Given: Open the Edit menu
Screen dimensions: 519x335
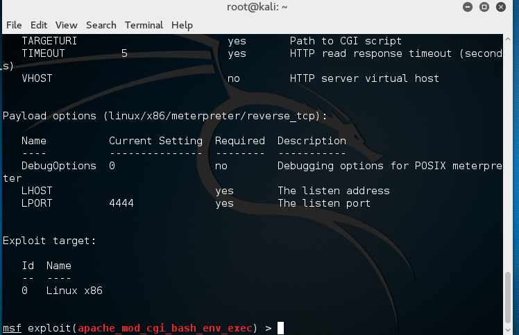Looking at the screenshot, I should [39, 25].
